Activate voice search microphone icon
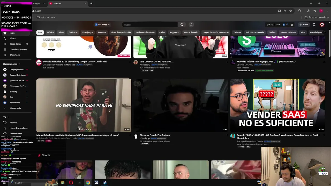Image resolution: width=331 pixels, height=186 pixels. (191, 25)
